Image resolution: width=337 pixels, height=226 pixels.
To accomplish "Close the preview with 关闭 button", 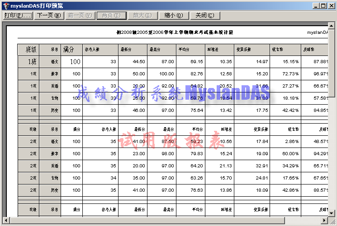I will [x=204, y=15].
